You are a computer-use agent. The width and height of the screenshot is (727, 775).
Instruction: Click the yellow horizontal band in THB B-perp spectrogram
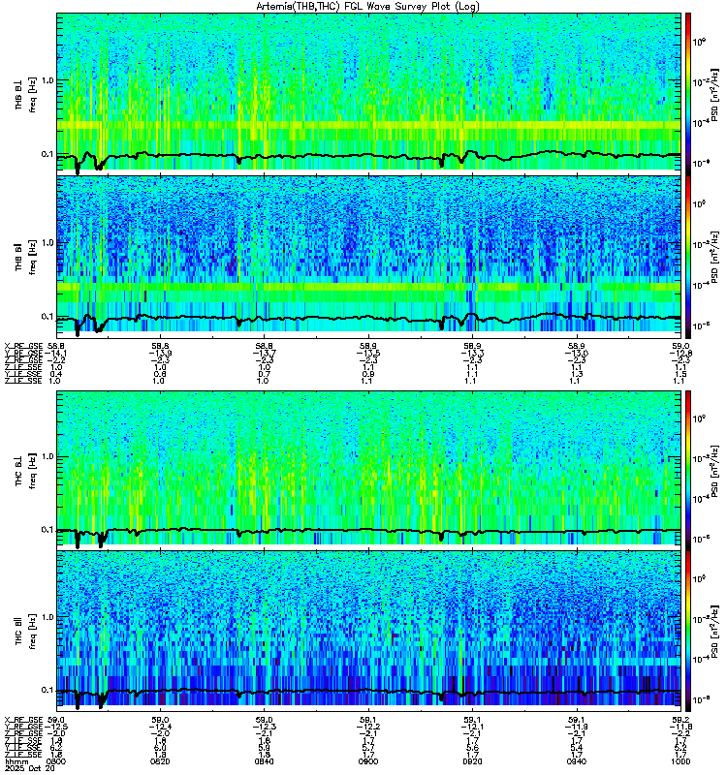click(369, 126)
